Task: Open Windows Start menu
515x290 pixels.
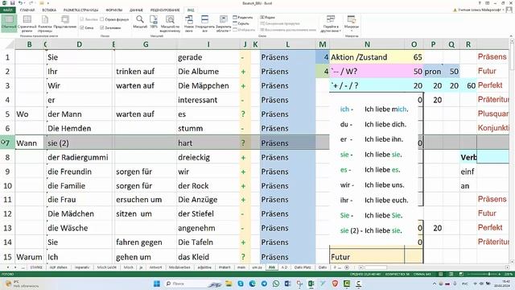Action: tap(157, 284)
